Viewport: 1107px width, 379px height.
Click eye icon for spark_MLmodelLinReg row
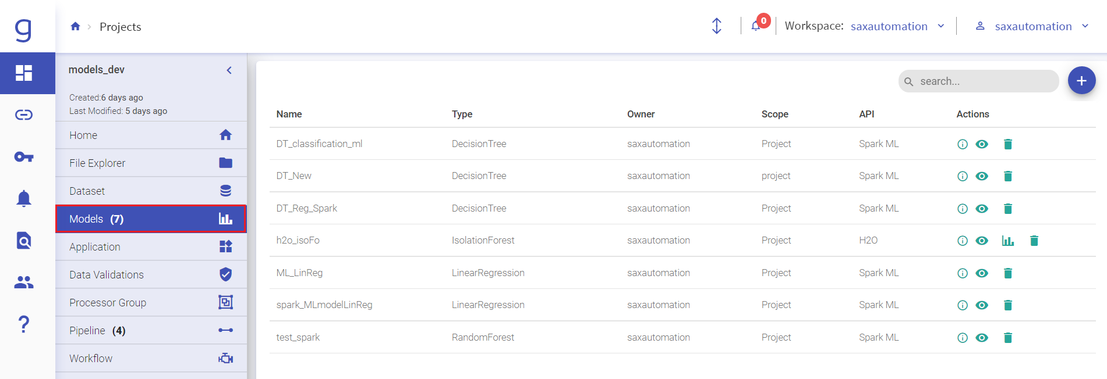click(x=982, y=305)
